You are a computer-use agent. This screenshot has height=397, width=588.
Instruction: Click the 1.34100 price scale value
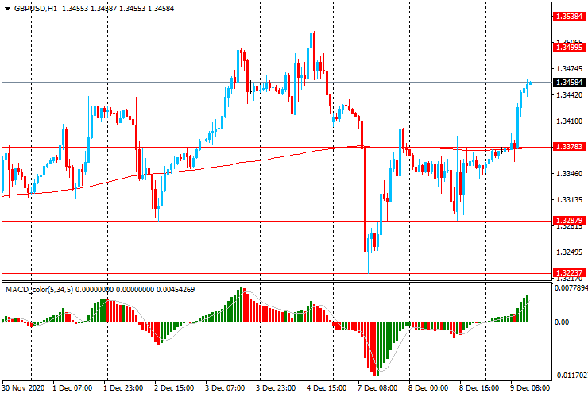click(x=570, y=121)
